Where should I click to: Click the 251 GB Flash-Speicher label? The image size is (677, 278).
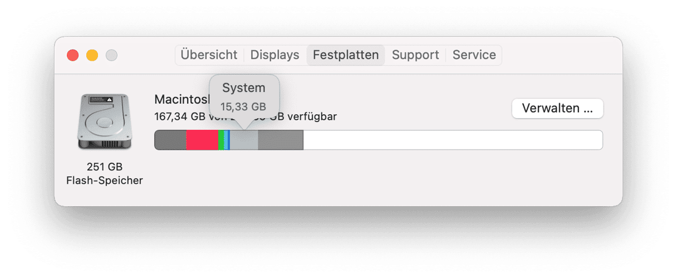click(105, 174)
